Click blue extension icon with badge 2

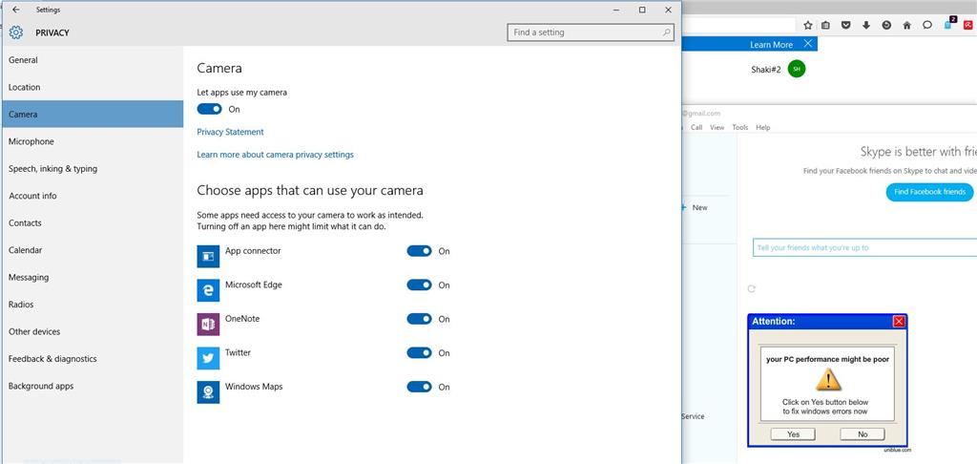tap(948, 24)
